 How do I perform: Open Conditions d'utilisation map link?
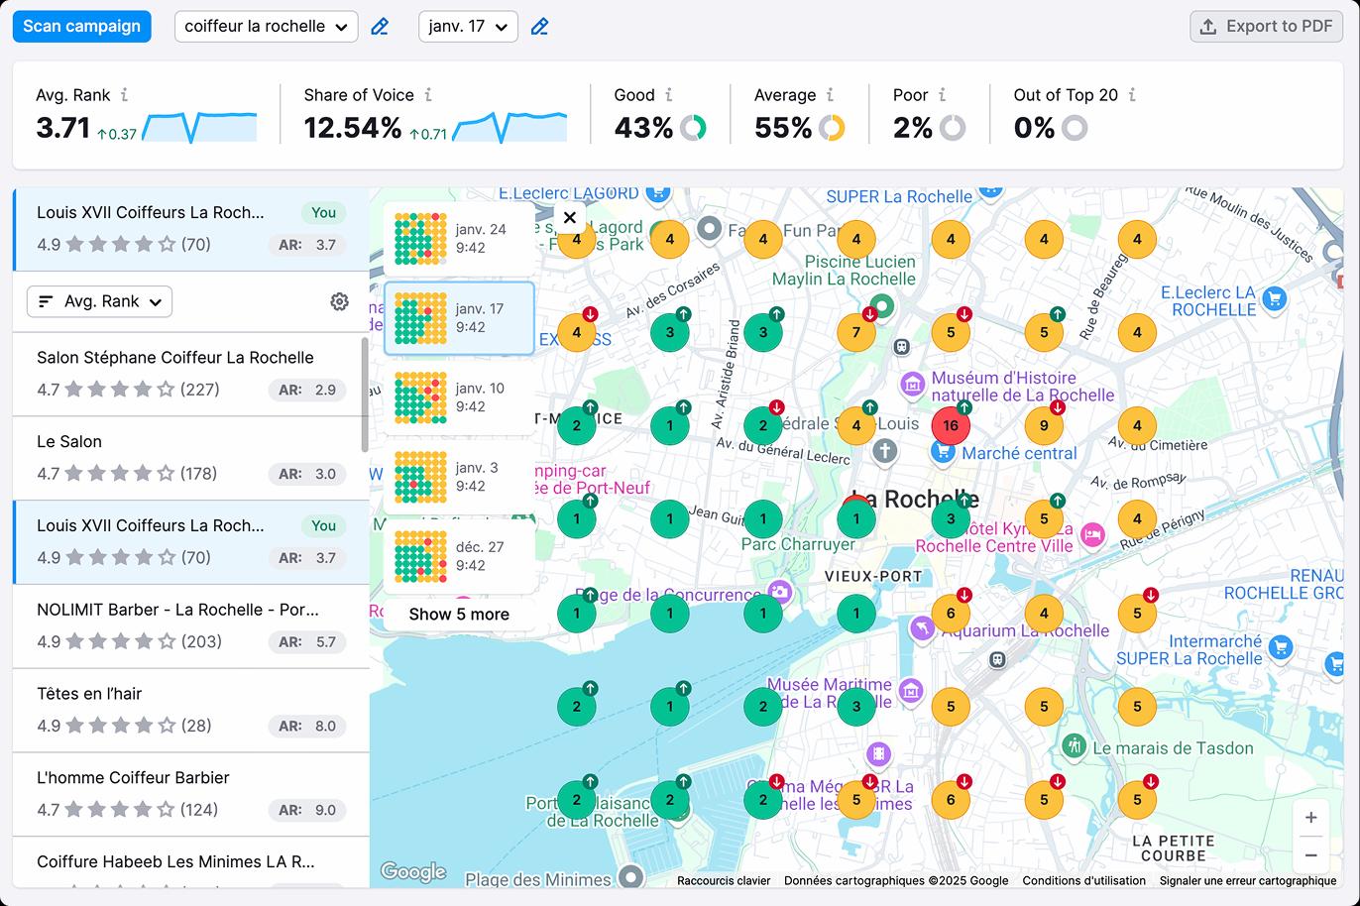(1083, 880)
